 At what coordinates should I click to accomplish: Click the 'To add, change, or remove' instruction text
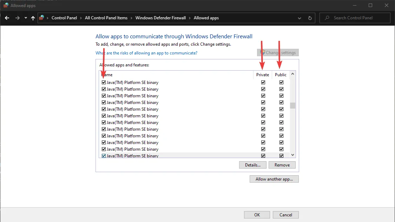point(163,44)
